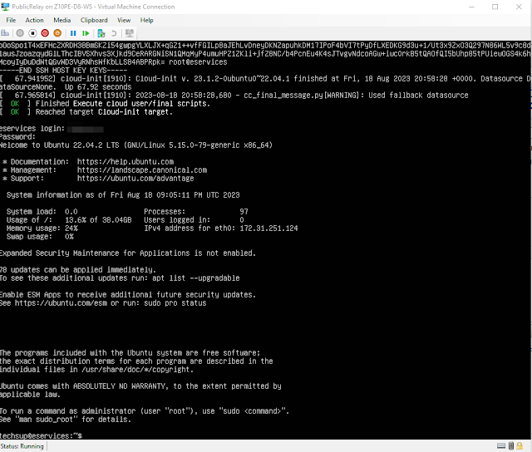Viewport: 532px width, 452px height.
Task: Open the File menu
Action: (x=11, y=20)
